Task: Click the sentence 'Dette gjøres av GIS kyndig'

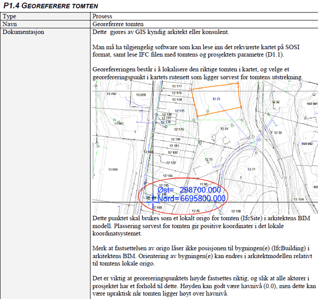Action: (160, 32)
